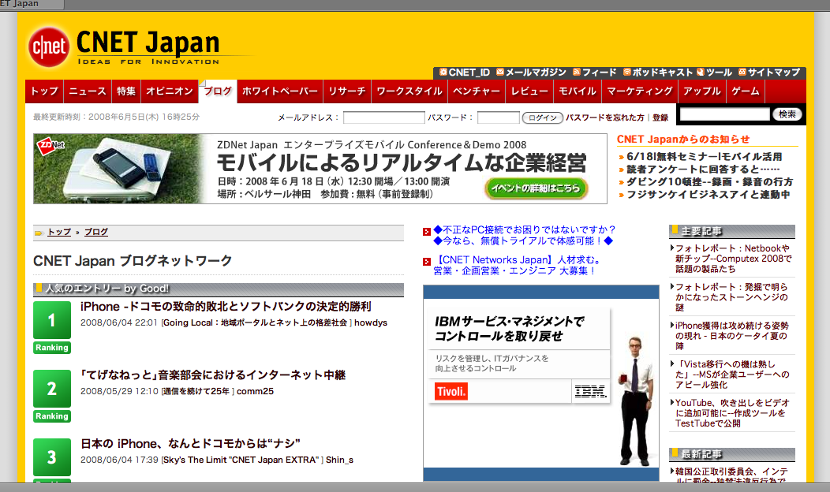
Task: Open 不正なPC接続でお困り ad link
Action: click(x=524, y=236)
